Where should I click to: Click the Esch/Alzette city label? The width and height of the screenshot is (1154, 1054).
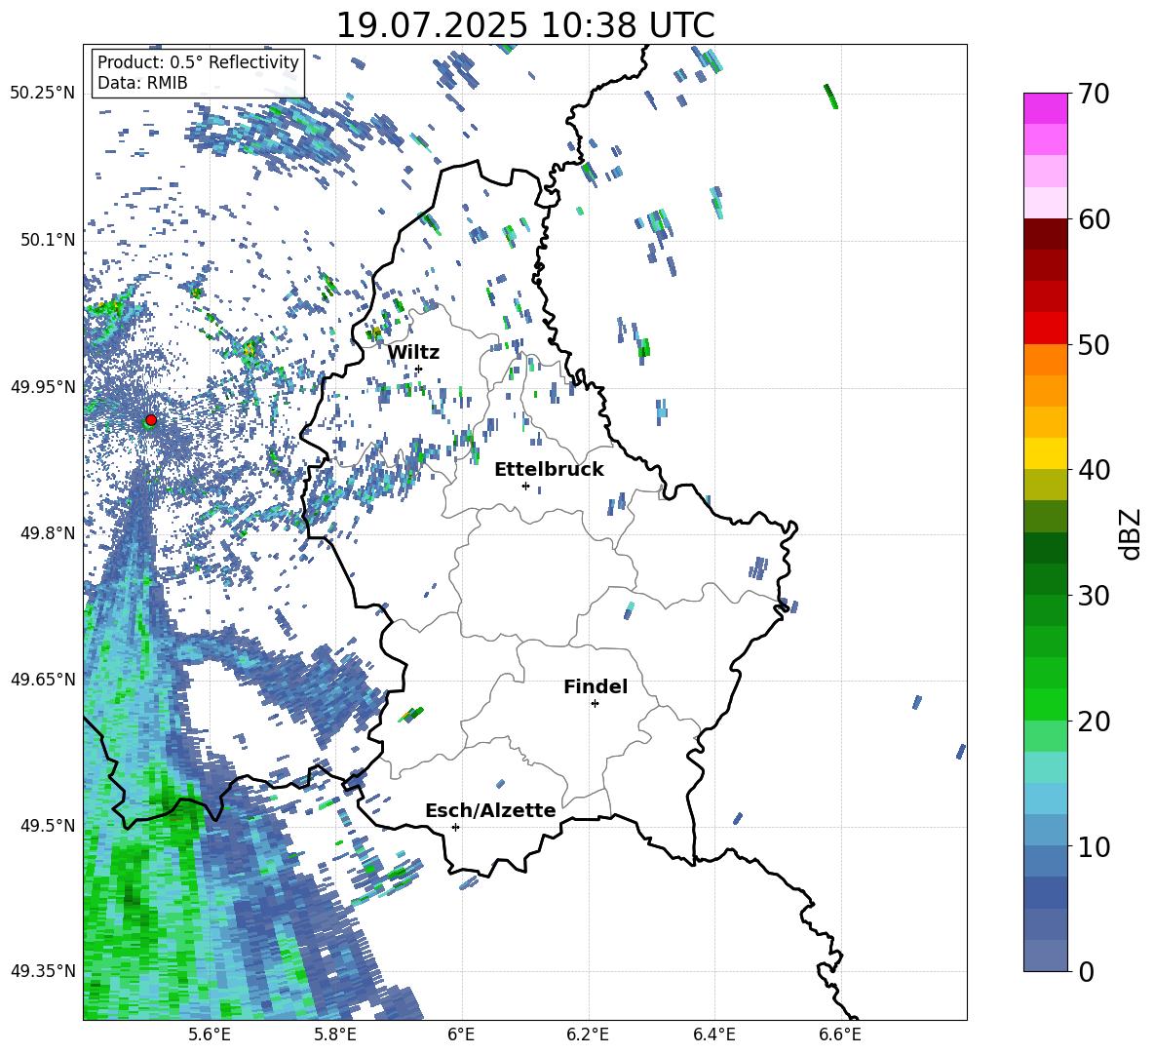[491, 810]
